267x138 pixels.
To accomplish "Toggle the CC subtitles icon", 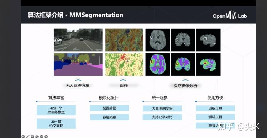I will click(32, 136).
